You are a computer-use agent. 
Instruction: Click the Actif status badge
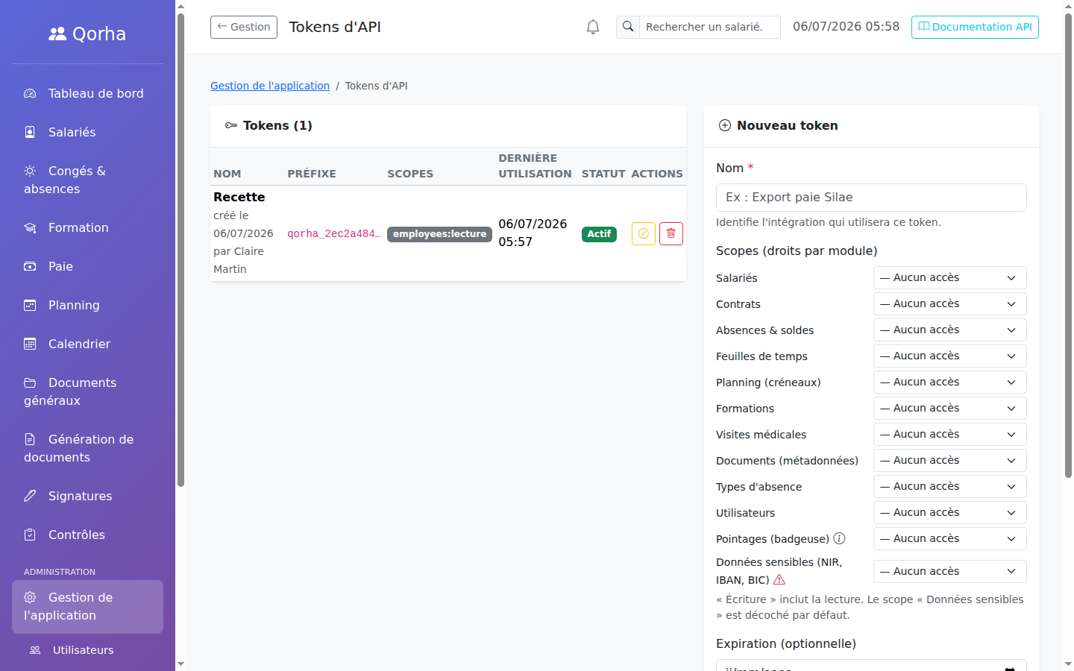pyautogui.click(x=599, y=234)
